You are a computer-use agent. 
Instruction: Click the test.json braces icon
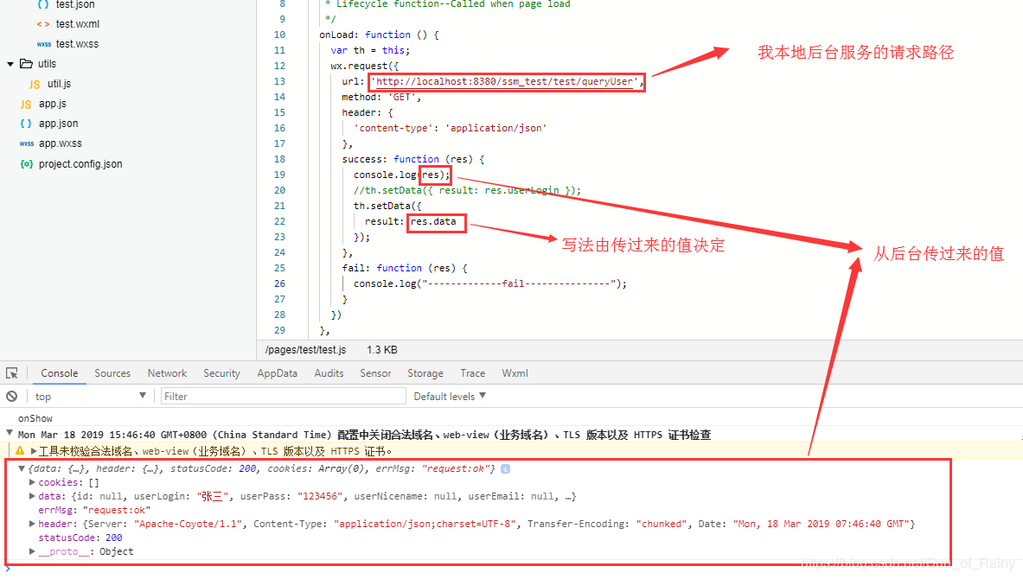click(43, 4)
